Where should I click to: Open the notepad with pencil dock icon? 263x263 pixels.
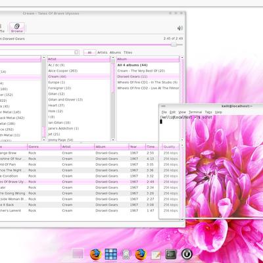[x=156, y=255]
